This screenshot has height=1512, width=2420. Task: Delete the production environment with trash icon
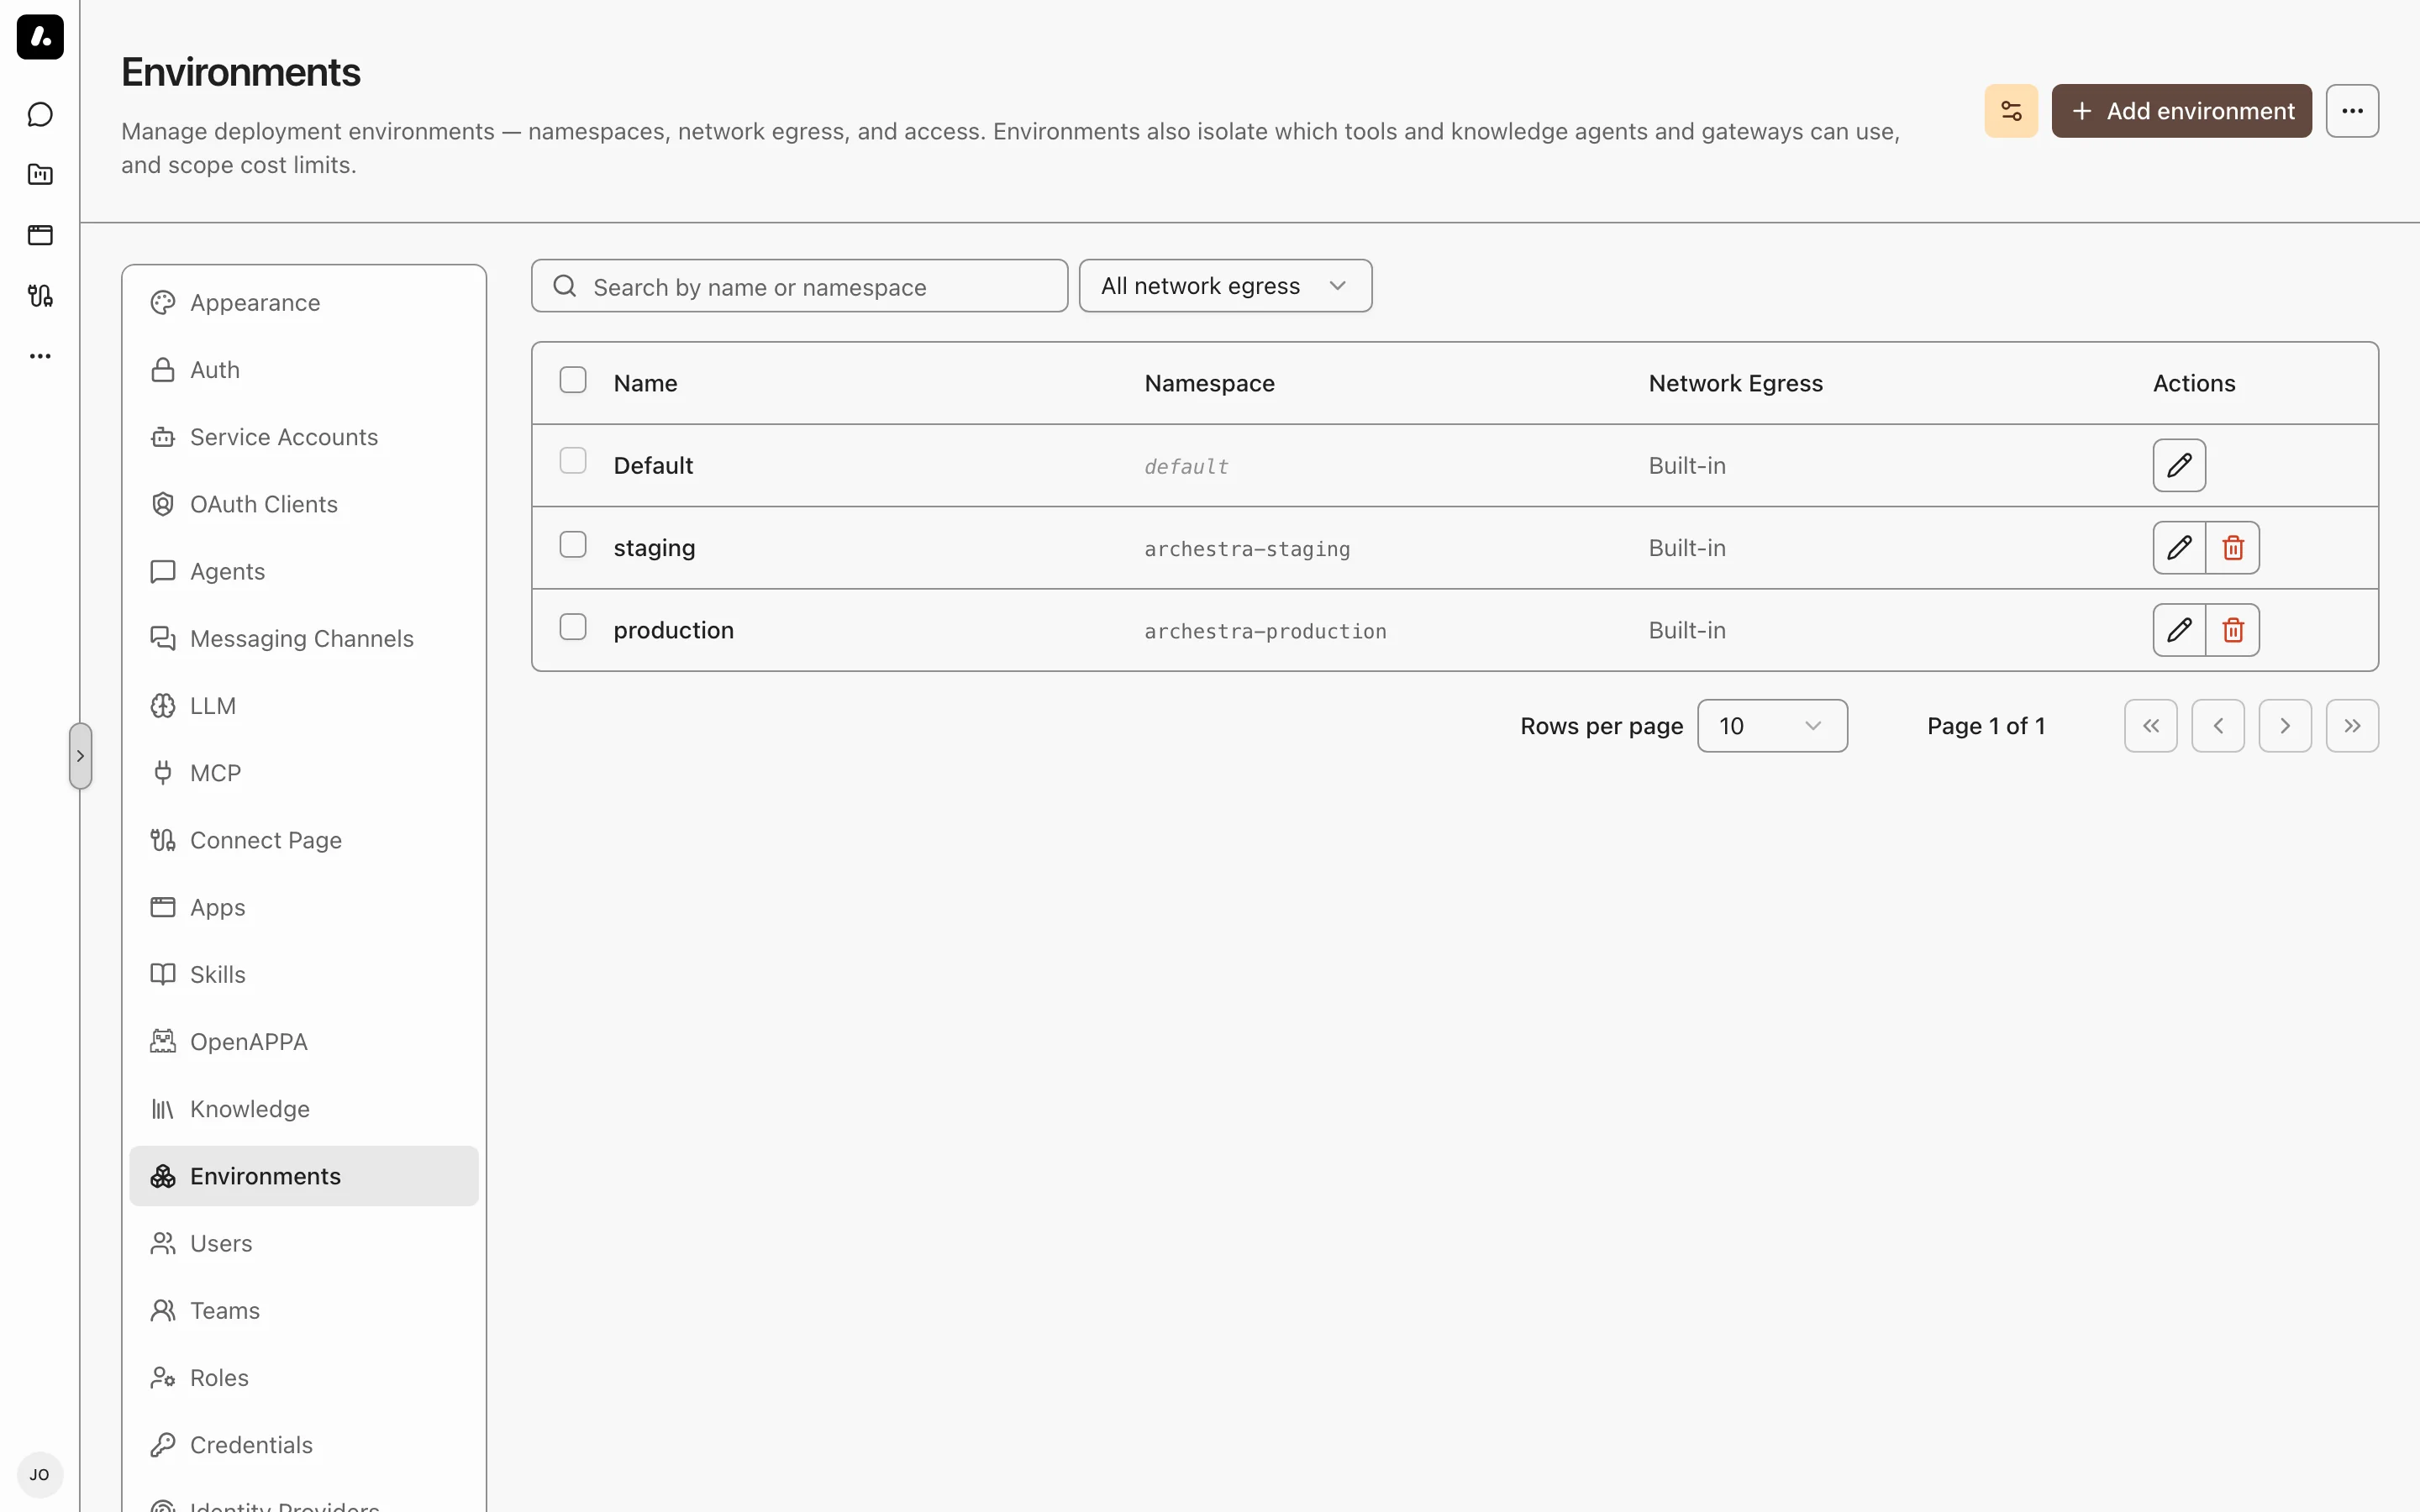coord(2233,630)
